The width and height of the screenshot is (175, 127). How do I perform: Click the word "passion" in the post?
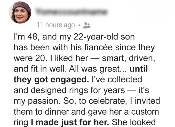tap(43, 101)
